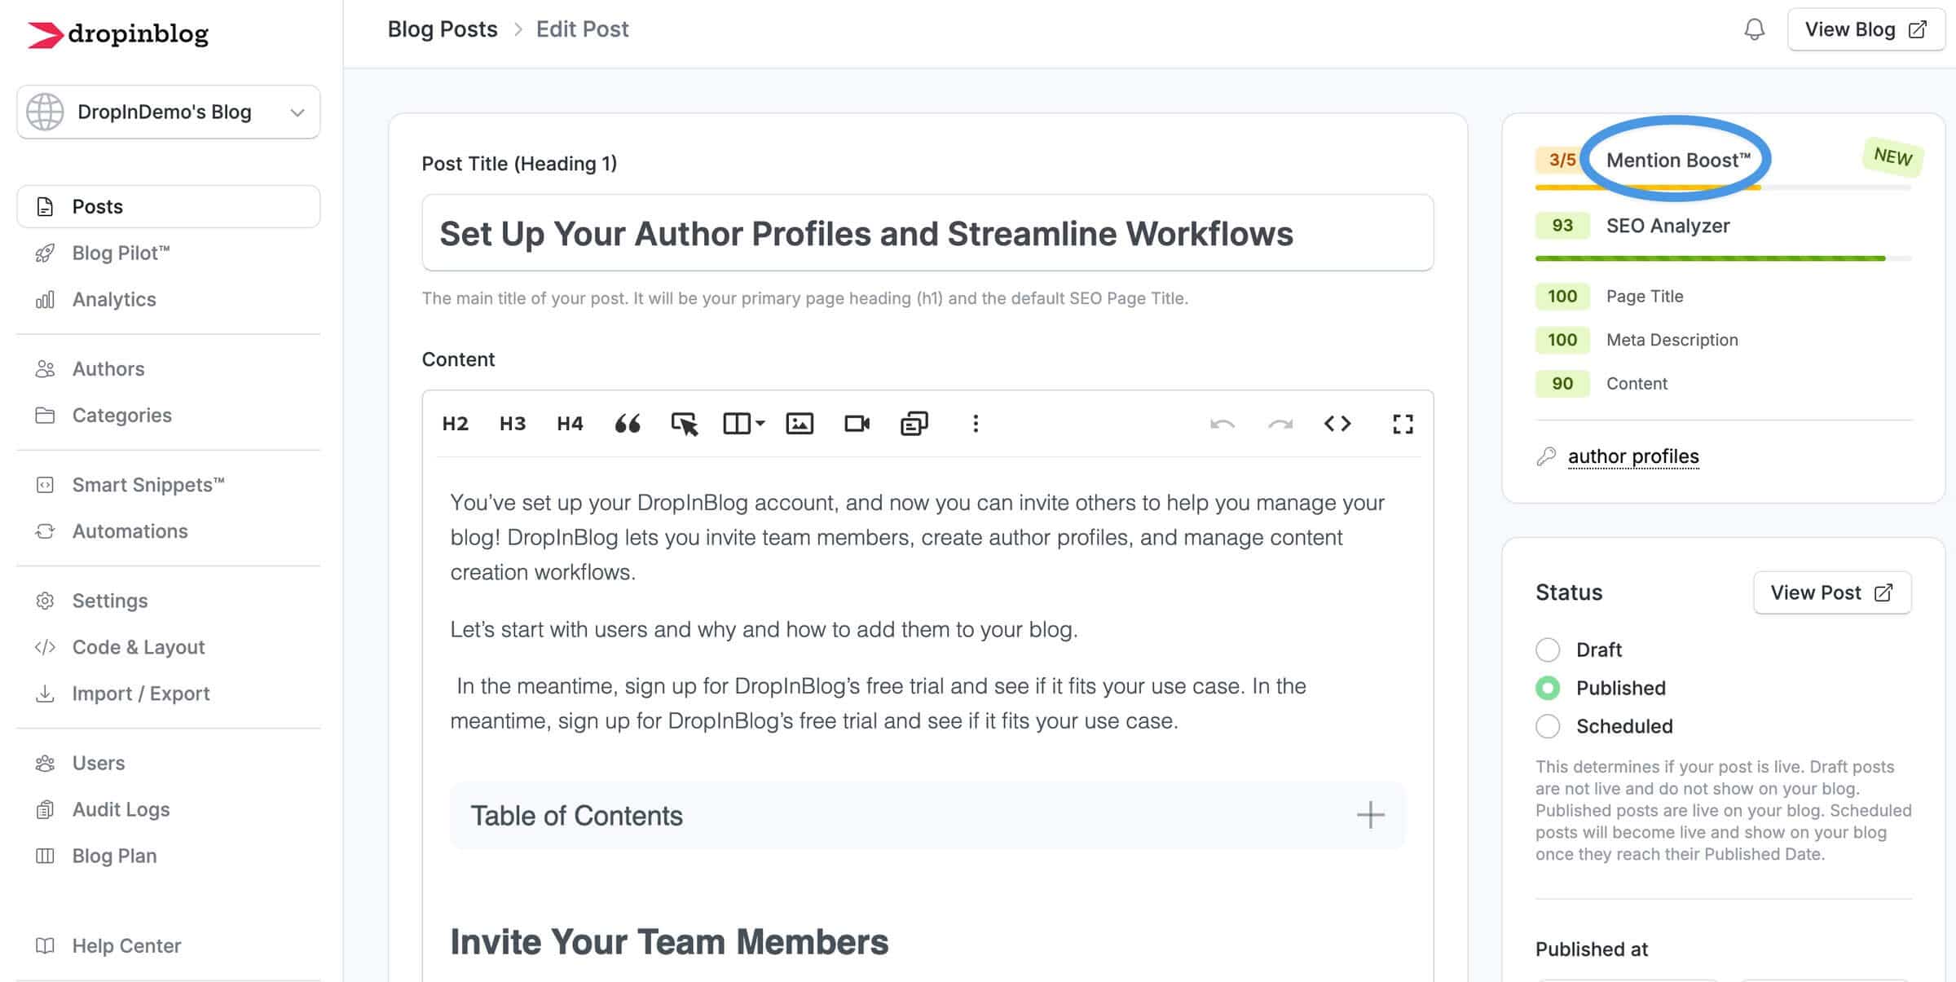The height and width of the screenshot is (982, 1956).
Task: Expand the Table of Contents block
Action: 1371,815
